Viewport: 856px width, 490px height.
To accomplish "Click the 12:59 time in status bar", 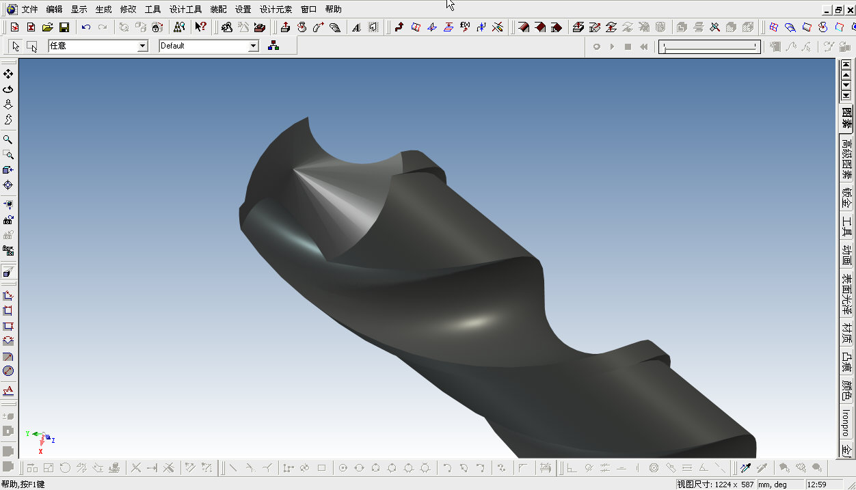I will [x=817, y=485].
